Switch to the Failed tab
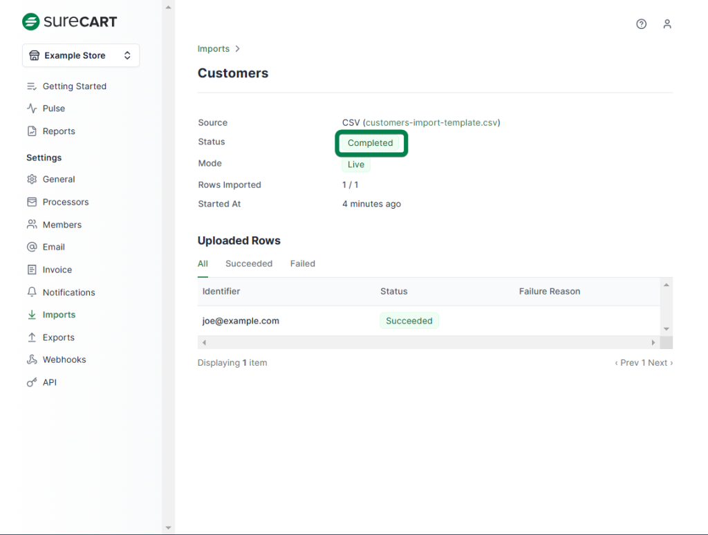 302,263
